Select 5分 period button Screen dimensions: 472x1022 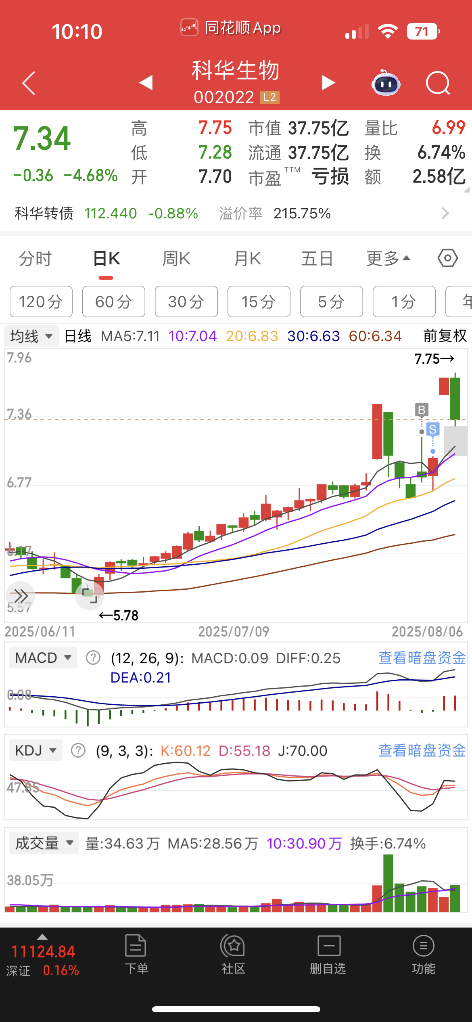pyautogui.click(x=332, y=302)
